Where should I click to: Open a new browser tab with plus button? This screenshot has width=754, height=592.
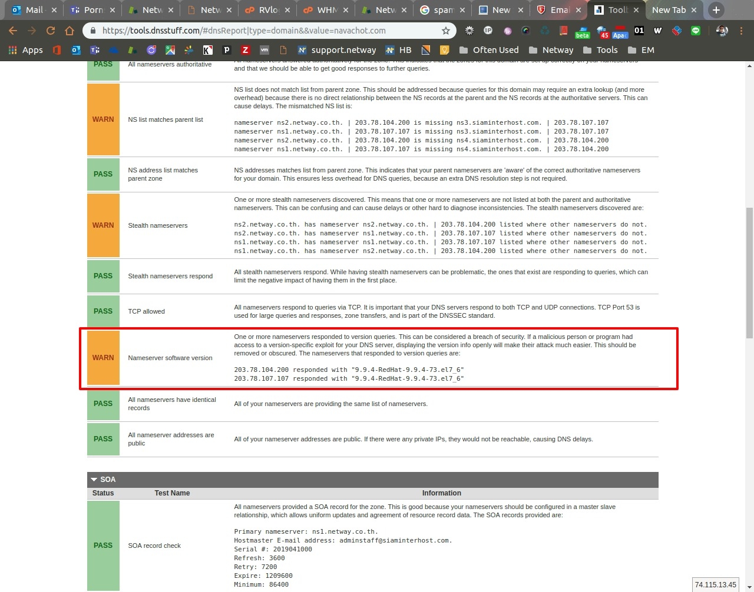coord(716,10)
